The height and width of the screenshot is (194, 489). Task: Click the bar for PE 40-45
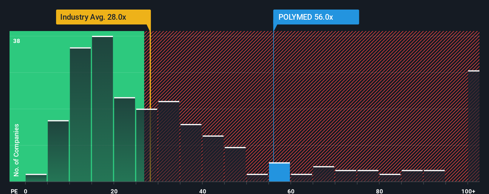213,158
